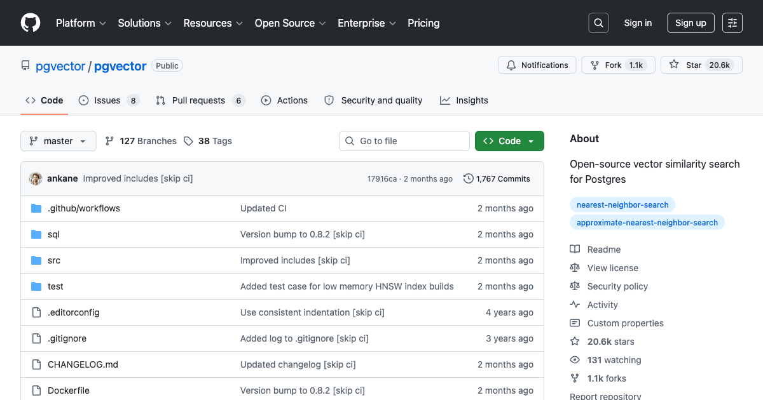Click the nearest-neighbor-search topic tag

pyautogui.click(x=622, y=205)
